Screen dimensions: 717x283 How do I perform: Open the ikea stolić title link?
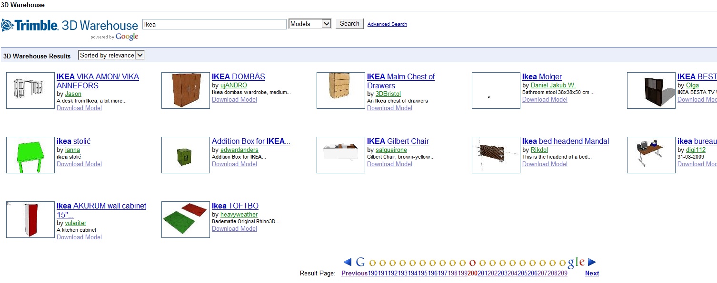(73, 141)
